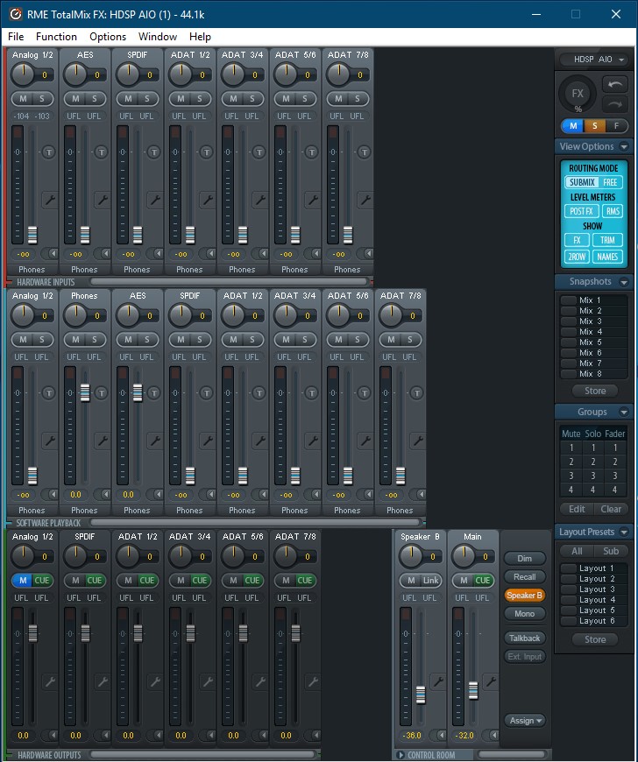Toggle global Mute master button
This screenshot has width=638, height=762.
point(573,126)
